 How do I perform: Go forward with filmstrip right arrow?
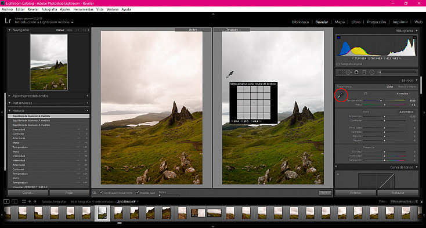(35, 202)
